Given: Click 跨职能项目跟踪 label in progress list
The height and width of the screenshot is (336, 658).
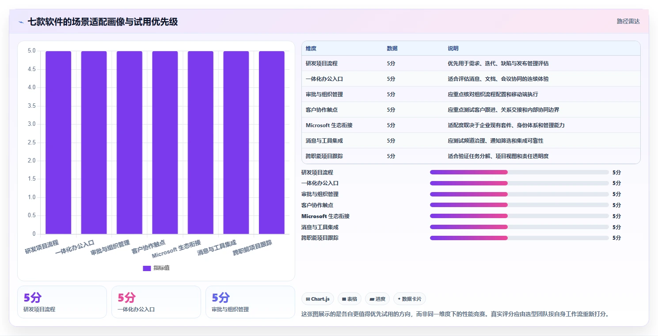Looking at the screenshot, I should tap(320, 238).
